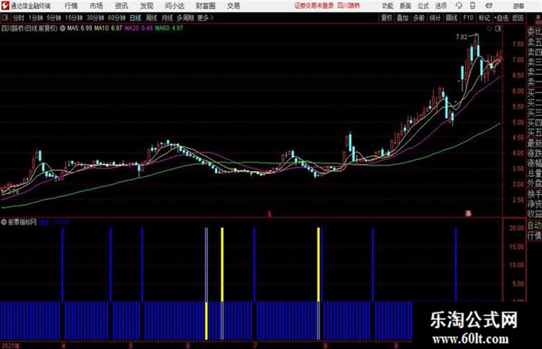The image size is (542, 349).
Task: Click the red R icon at top right
Action: pos(538,17)
